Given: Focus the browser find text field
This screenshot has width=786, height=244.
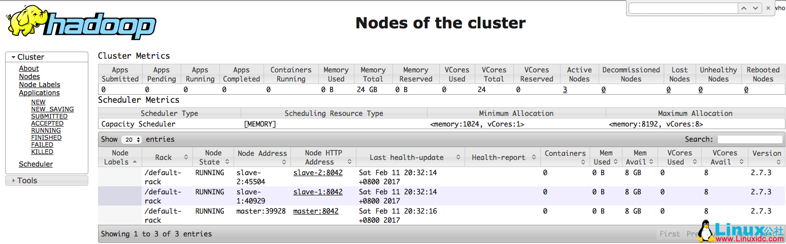Looking at the screenshot, I should [x=683, y=8].
